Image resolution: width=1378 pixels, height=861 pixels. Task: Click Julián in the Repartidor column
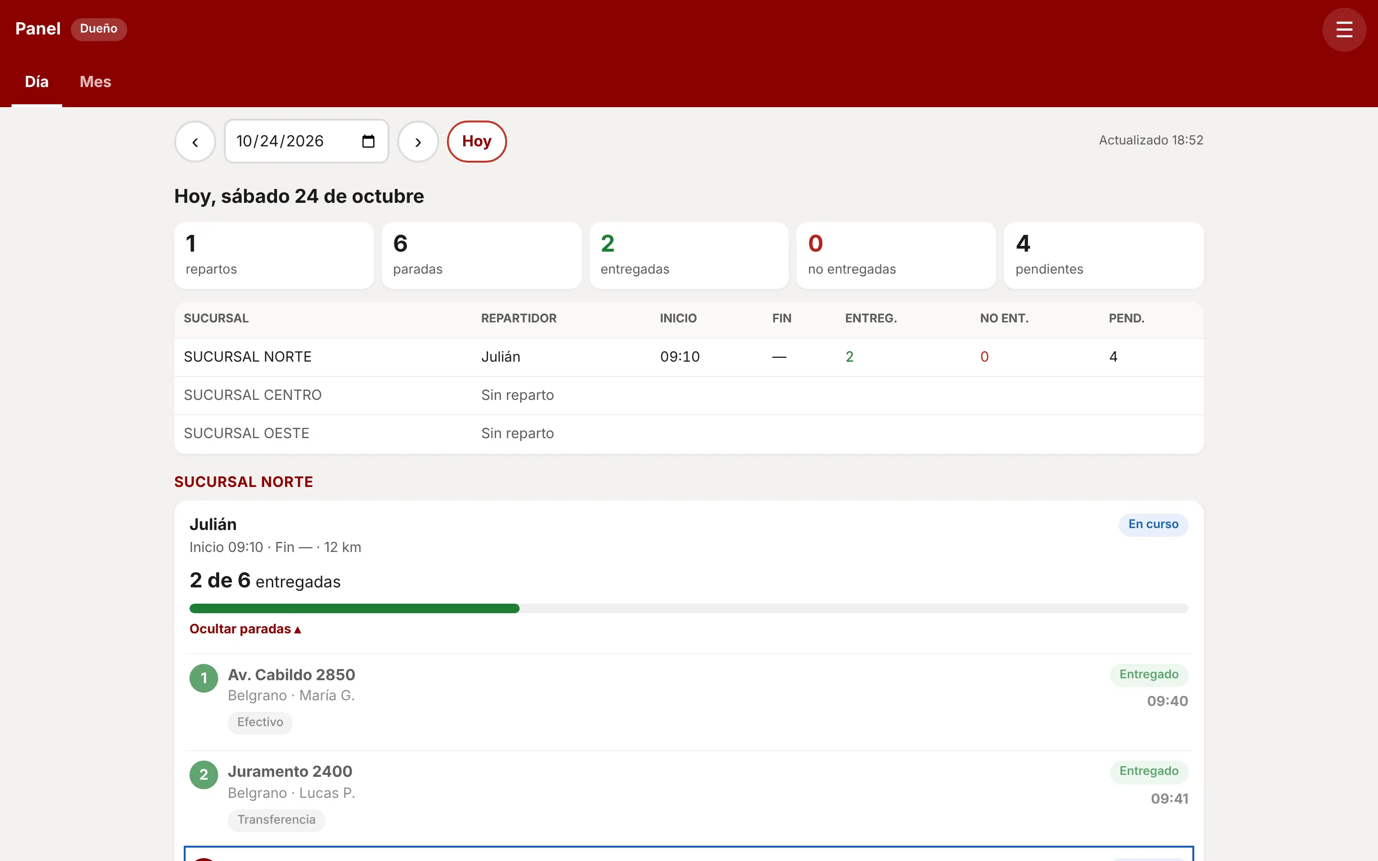point(500,357)
